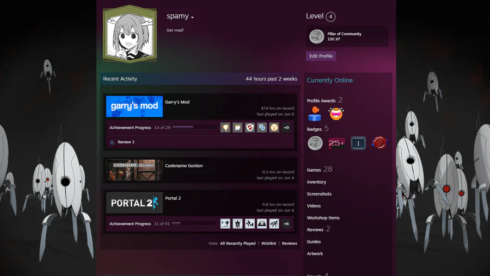Click the Garry's Mod achievement progress bar
Screen dimensions: 490x276
pyautogui.click(x=195, y=127)
